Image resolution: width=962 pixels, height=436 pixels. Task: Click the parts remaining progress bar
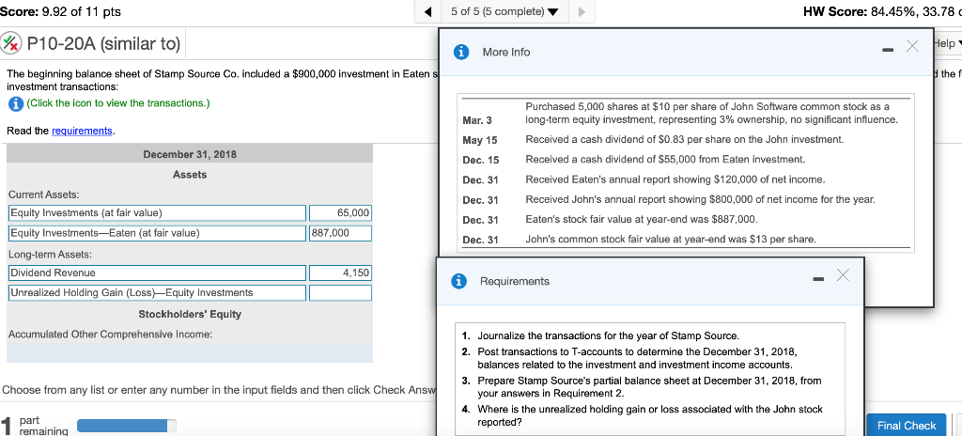[127, 426]
